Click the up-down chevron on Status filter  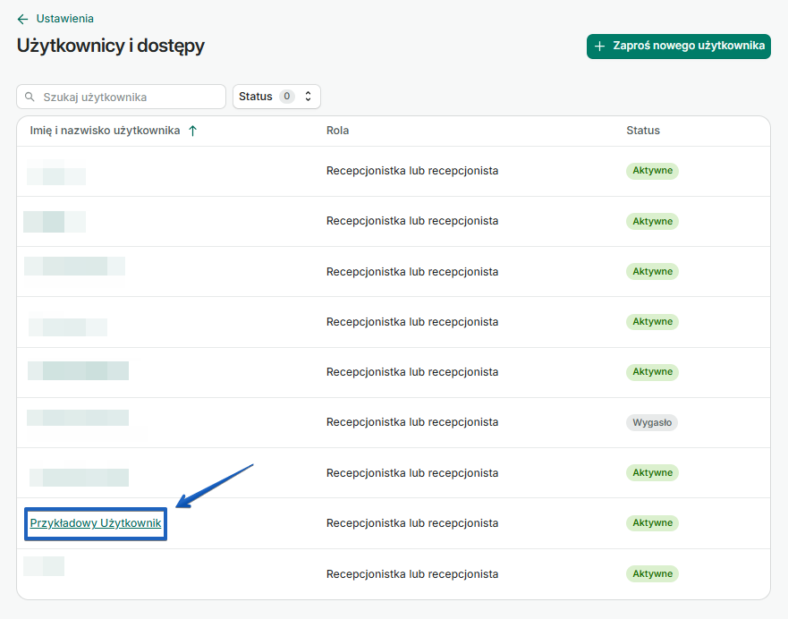click(309, 97)
